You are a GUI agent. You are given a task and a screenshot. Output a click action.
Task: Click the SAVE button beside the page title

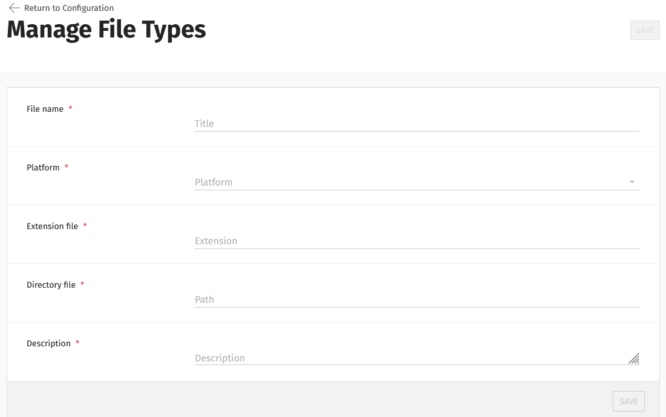click(645, 30)
